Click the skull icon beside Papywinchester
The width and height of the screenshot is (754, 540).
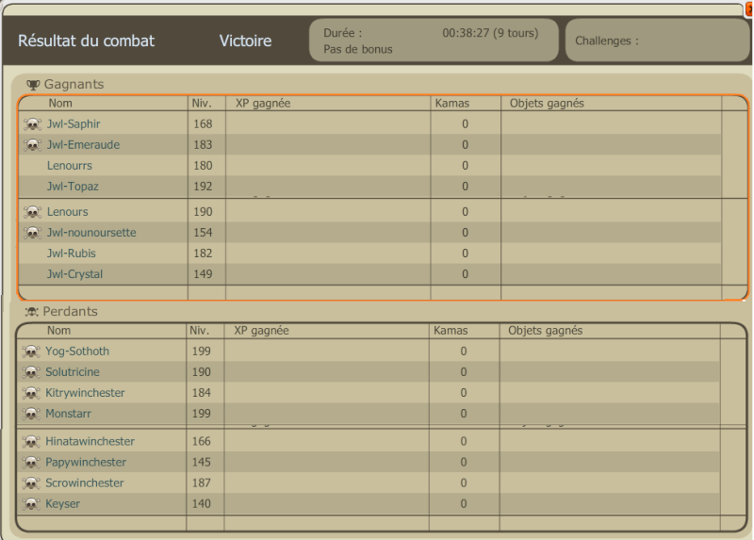point(31,463)
